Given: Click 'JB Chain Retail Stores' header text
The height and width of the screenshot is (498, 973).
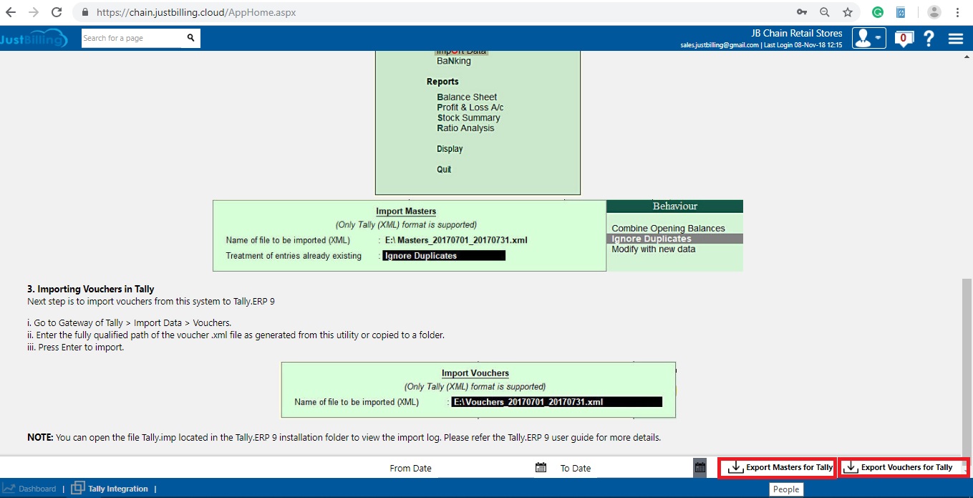Looking at the screenshot, I should (x=797, y=34).
